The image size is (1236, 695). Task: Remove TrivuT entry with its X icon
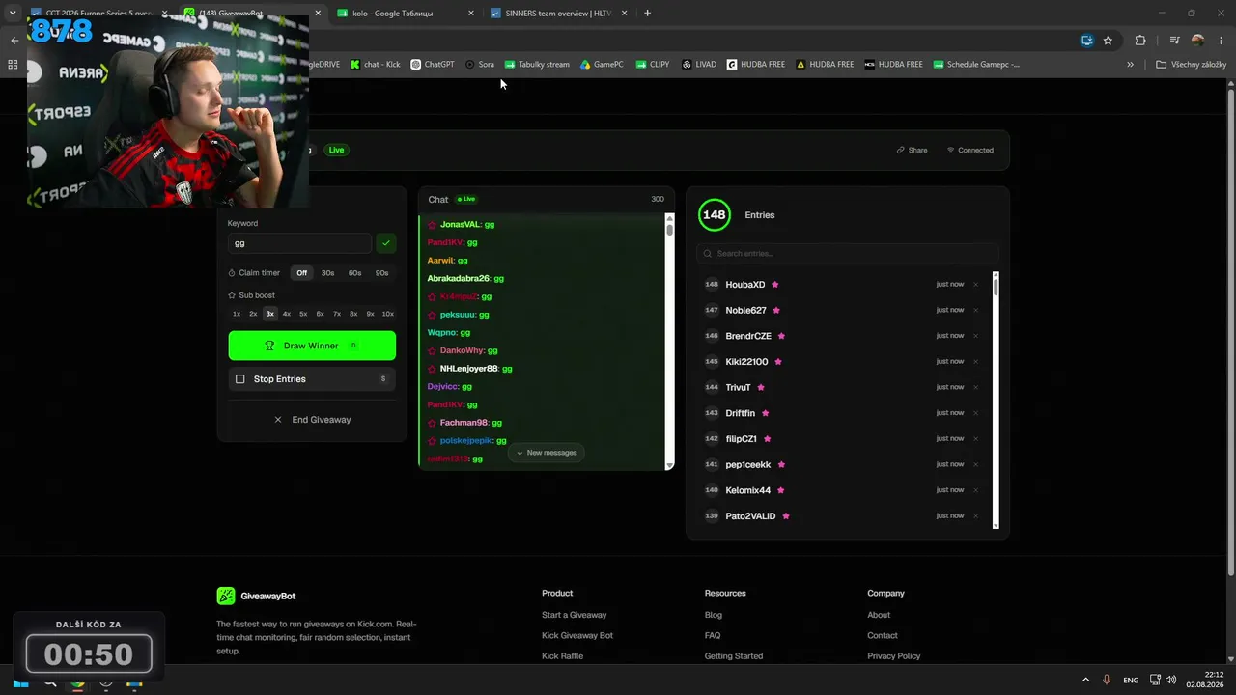point(975,387)
